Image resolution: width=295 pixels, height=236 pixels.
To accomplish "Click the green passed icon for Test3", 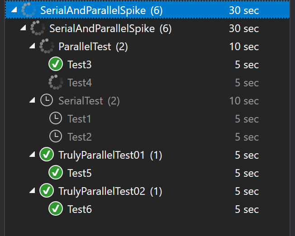I will click(56, 64).
